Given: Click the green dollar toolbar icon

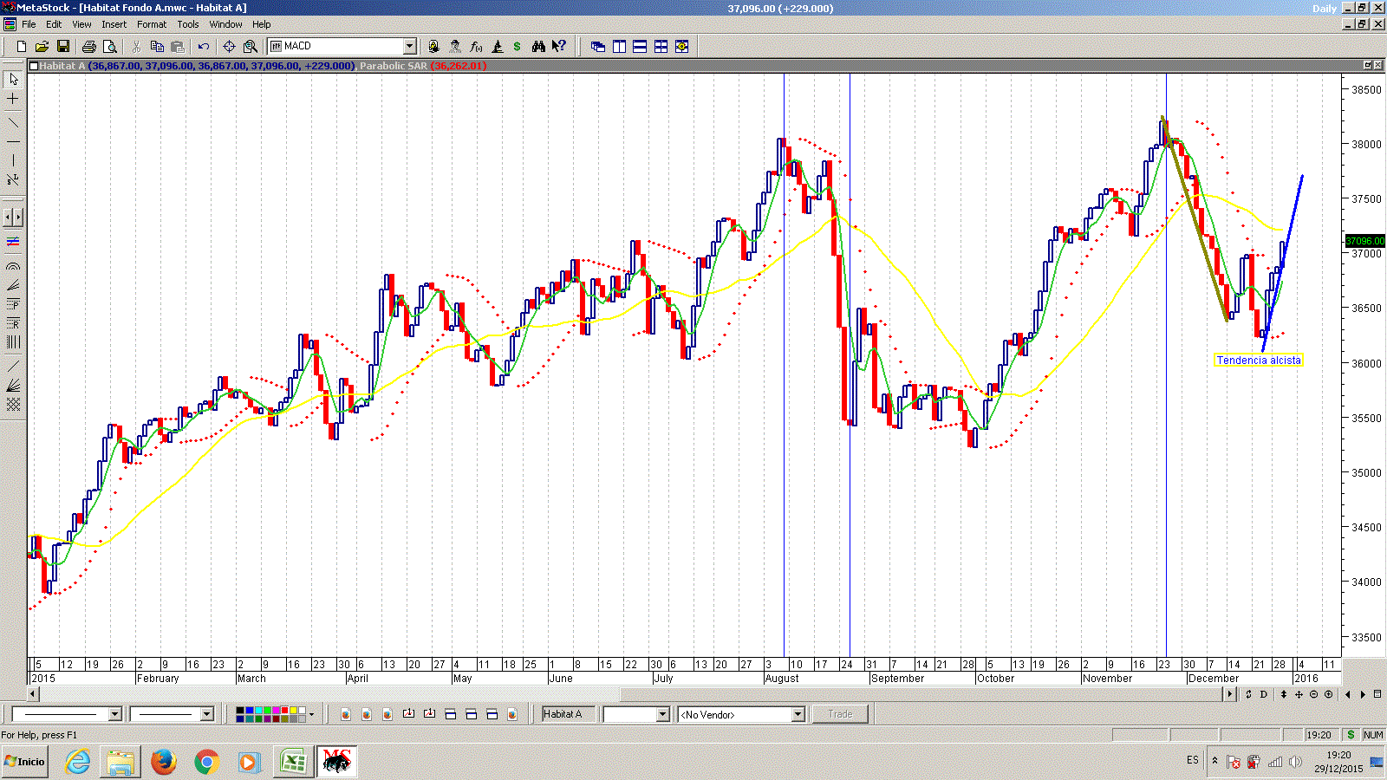Looking at the screenshot, I should coord(518,46).
